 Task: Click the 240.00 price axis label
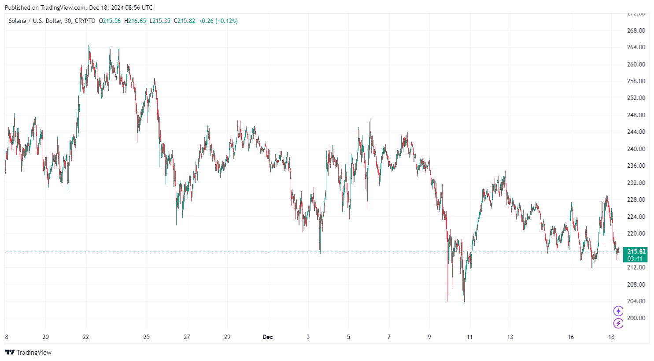click(636, 149)
